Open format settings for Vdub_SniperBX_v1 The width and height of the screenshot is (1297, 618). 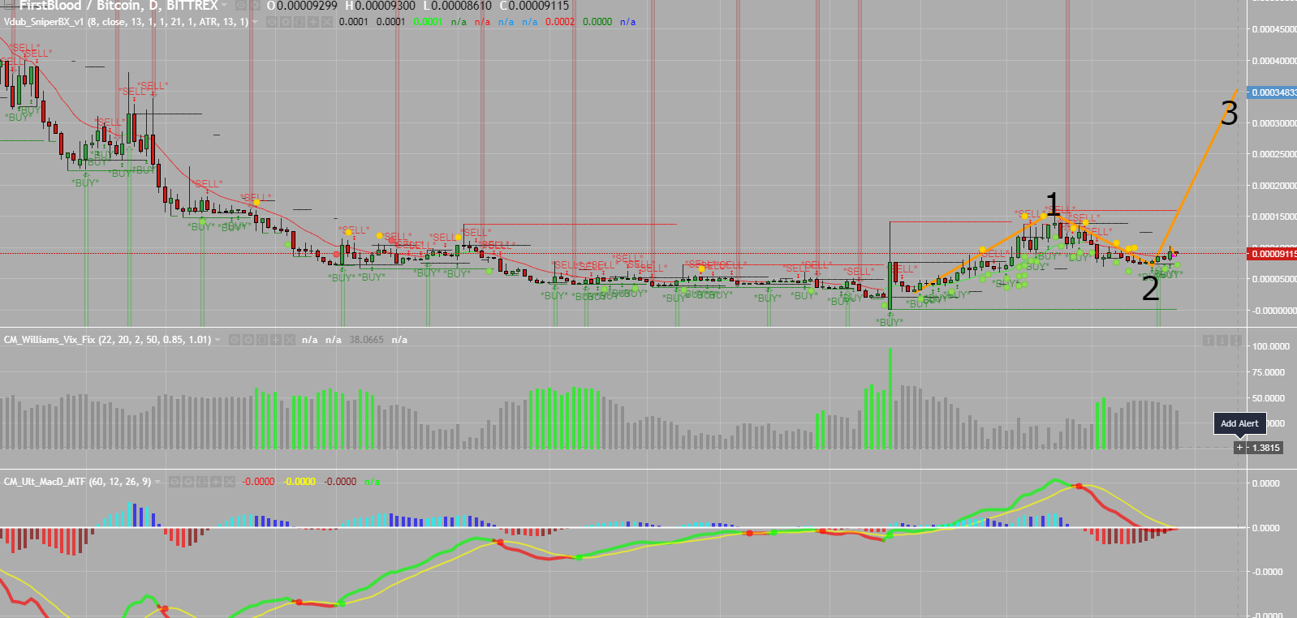click(285, 22)
